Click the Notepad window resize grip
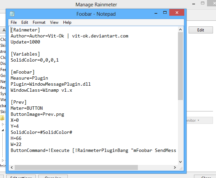This screenshot has width=216, height=178. [x=181, y=168]
